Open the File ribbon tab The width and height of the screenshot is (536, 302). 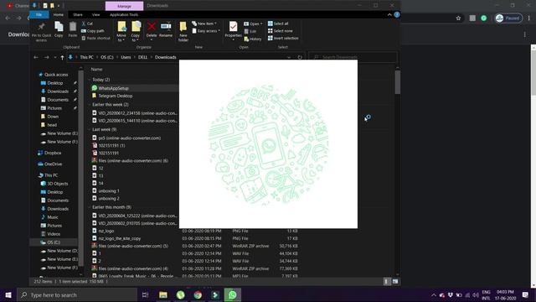tap(39, 15)
